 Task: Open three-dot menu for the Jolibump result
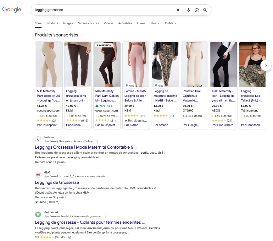tap(97, 141)
